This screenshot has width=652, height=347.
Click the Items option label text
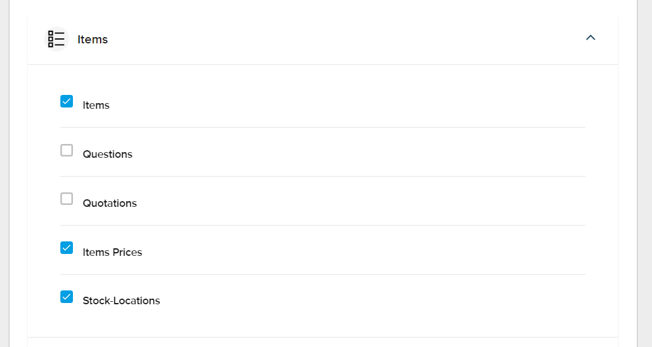click(x=96, y=105)
